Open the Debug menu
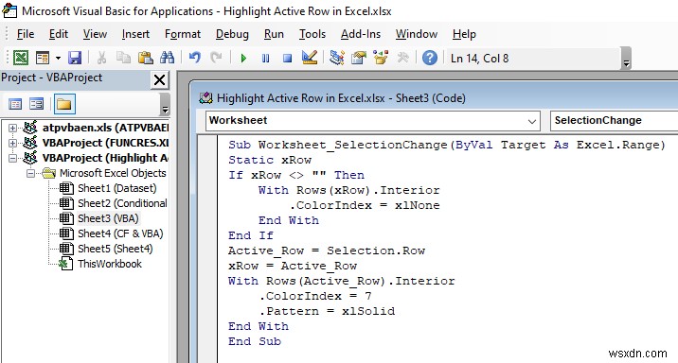 pyautogui.click(x=232, y=34)
